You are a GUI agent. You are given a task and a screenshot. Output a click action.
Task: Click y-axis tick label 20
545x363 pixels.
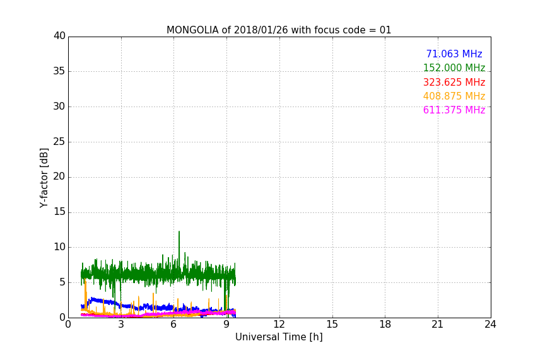59,176
